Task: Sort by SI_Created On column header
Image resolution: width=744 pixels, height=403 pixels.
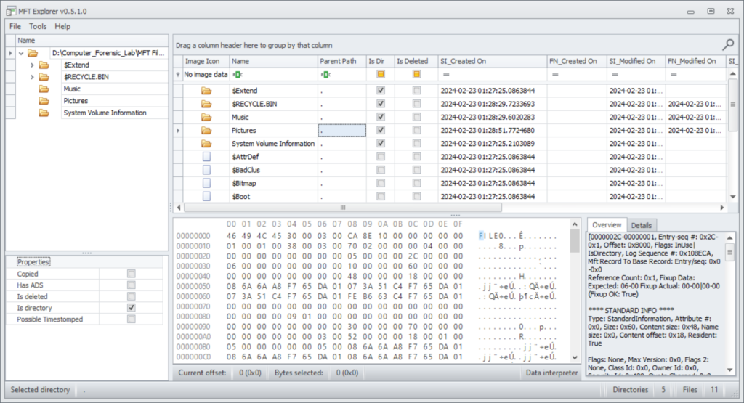Action: tap(493, 61)
